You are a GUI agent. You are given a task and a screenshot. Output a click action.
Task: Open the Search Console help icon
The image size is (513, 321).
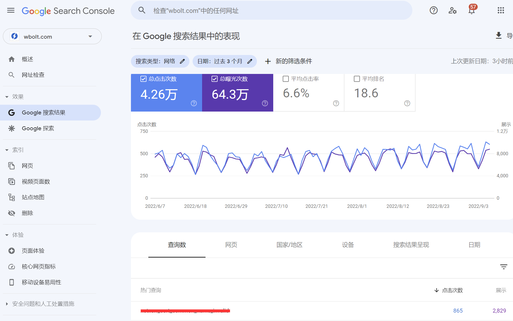tap(433, 11)
